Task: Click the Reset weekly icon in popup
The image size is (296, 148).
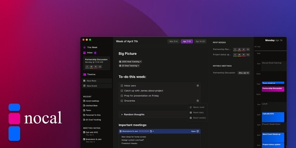Action: (191, 118)
